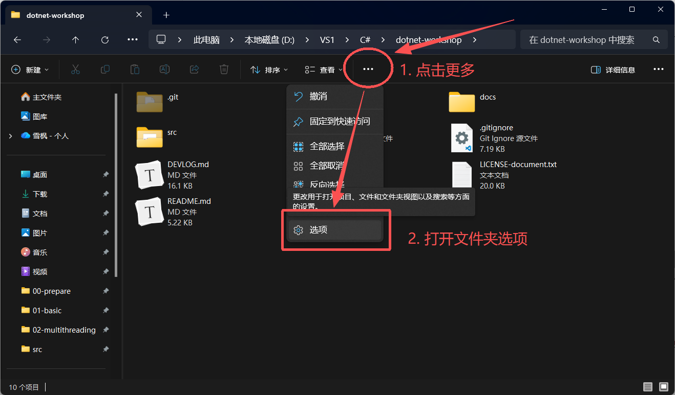The height and width of the screenshot is (395, 675).
Task: Click the search box 在 dotnet-workshop 中搜索
Action: point(594,40)
